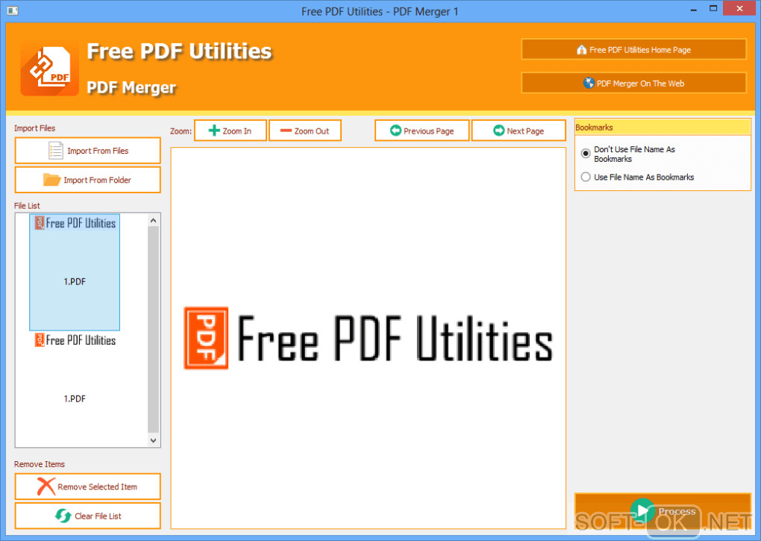The image size is (761, 541).
Task: Click the application icon in title bar
Action: click(x=13, y=10)
